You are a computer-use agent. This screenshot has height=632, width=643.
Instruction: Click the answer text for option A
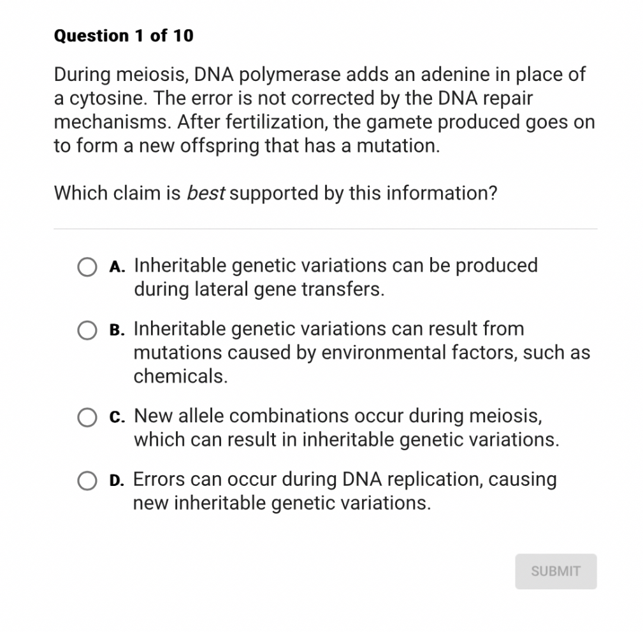[331, 277]
